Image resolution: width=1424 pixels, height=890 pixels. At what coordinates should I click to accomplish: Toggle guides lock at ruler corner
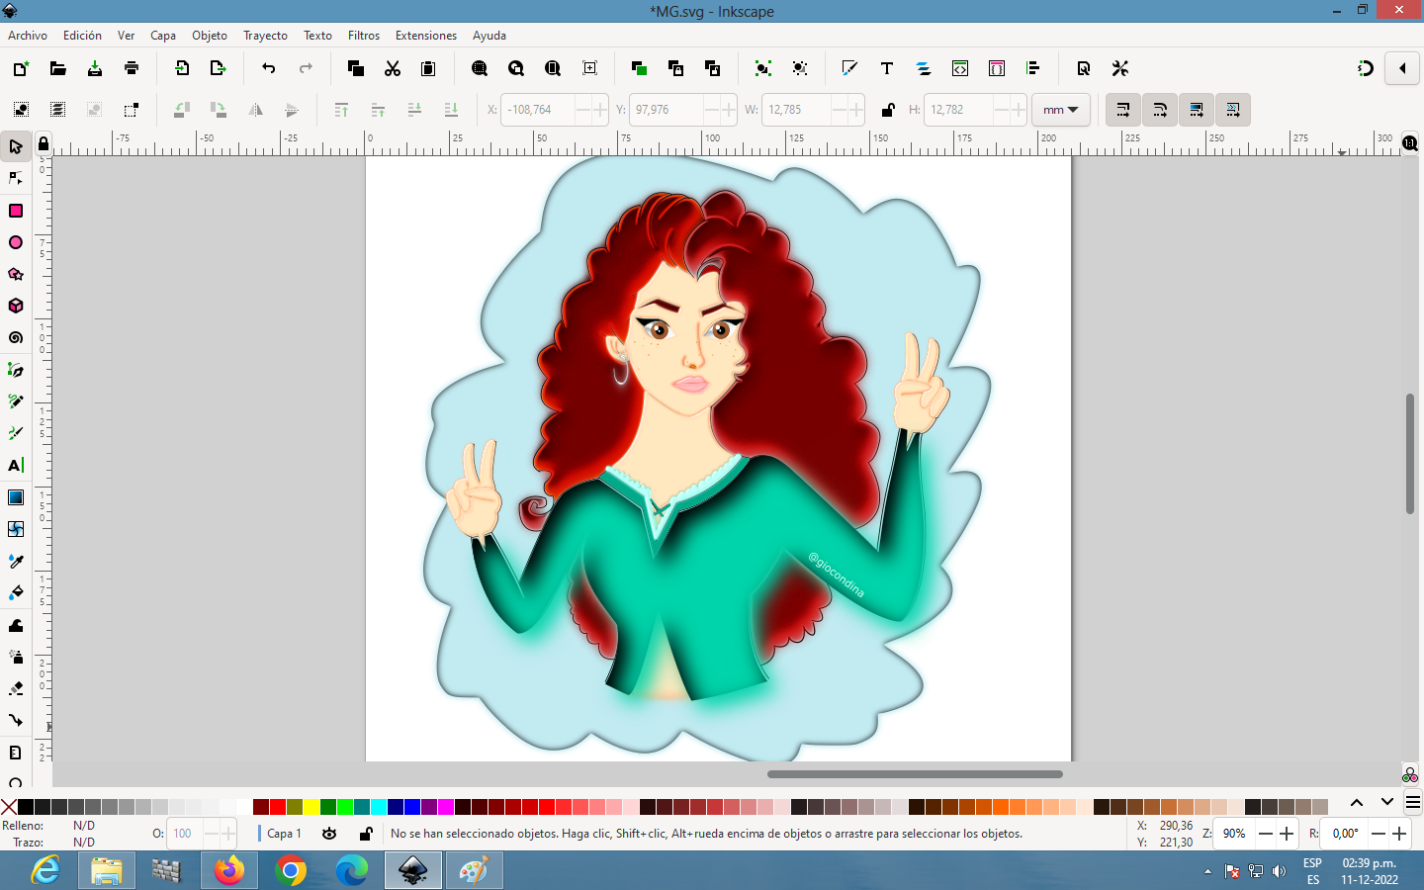pos(44,144)
